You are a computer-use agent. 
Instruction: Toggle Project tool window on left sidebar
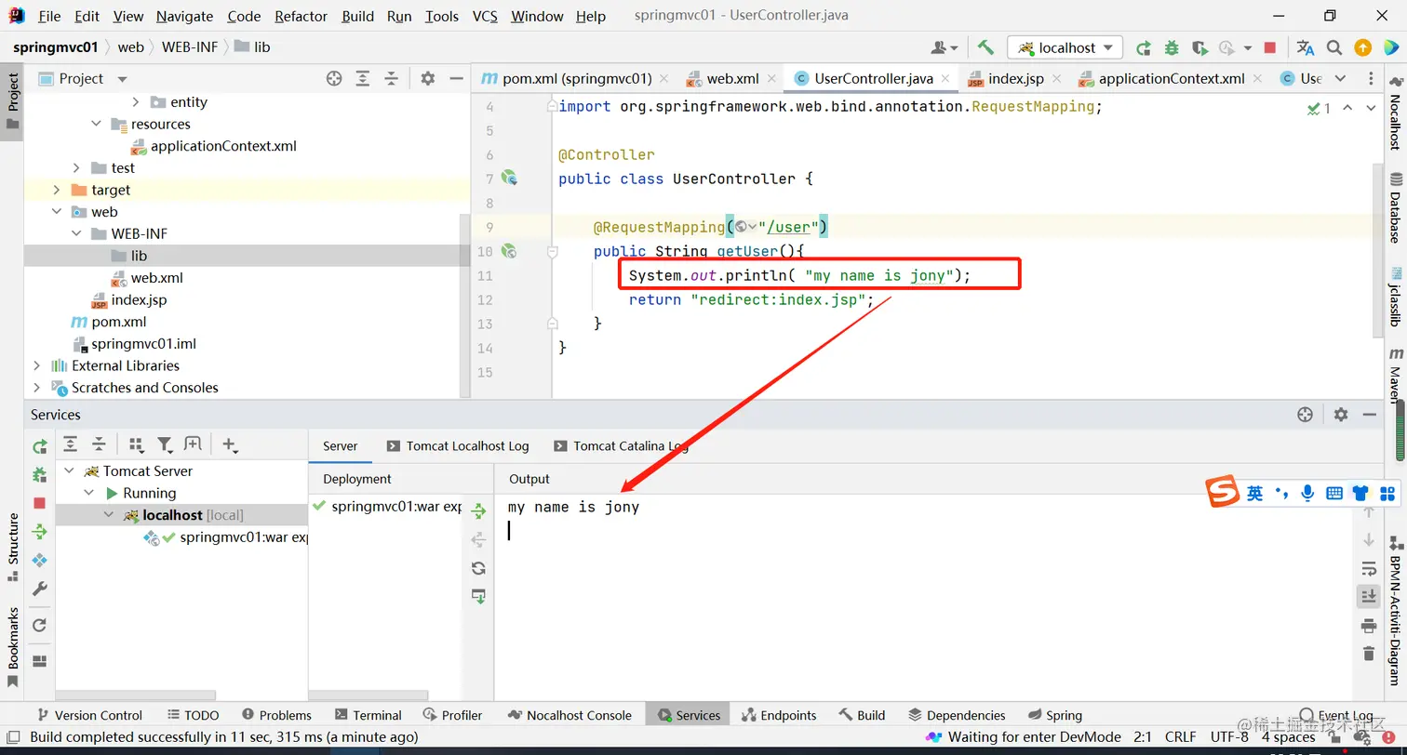[13, 102]
